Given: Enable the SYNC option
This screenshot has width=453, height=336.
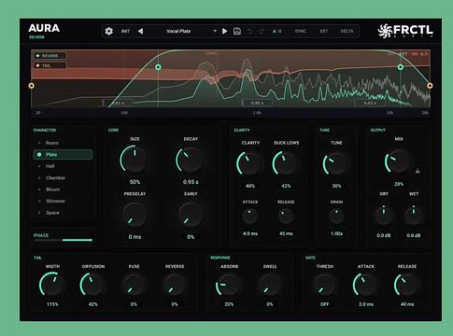Looking at the screenshot, I should pos(301,32).
